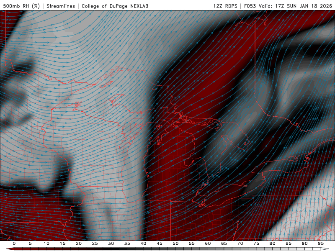
Task: Click the "500mb RH (%)" title text
Action: click(x=21, y=6)
